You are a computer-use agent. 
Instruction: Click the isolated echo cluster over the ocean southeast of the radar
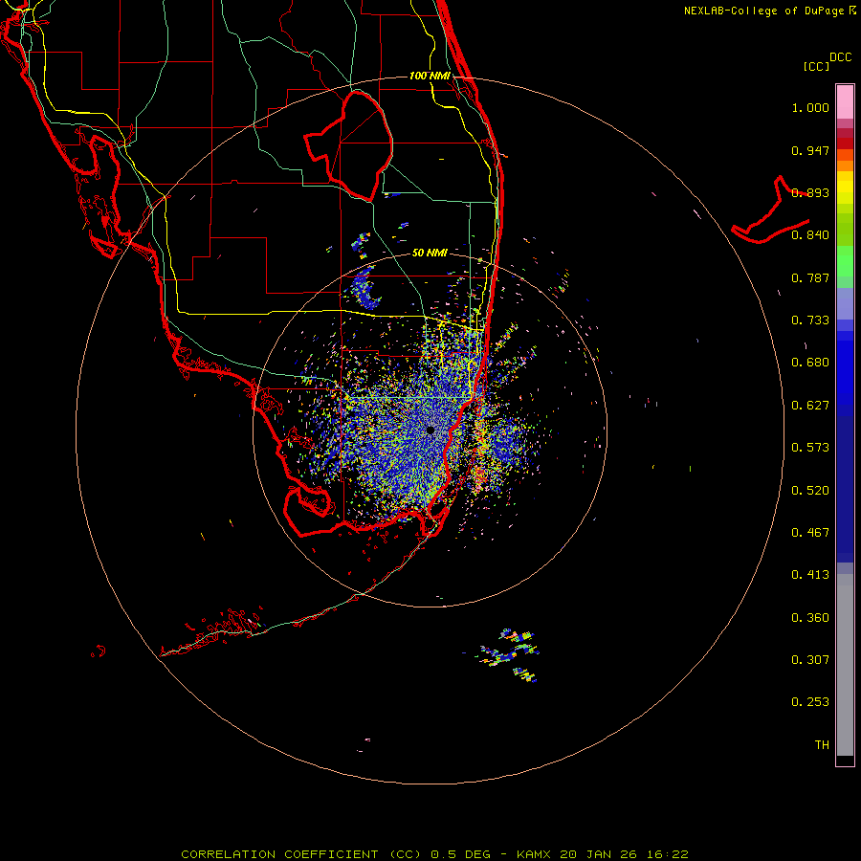(x=509, y=654)
